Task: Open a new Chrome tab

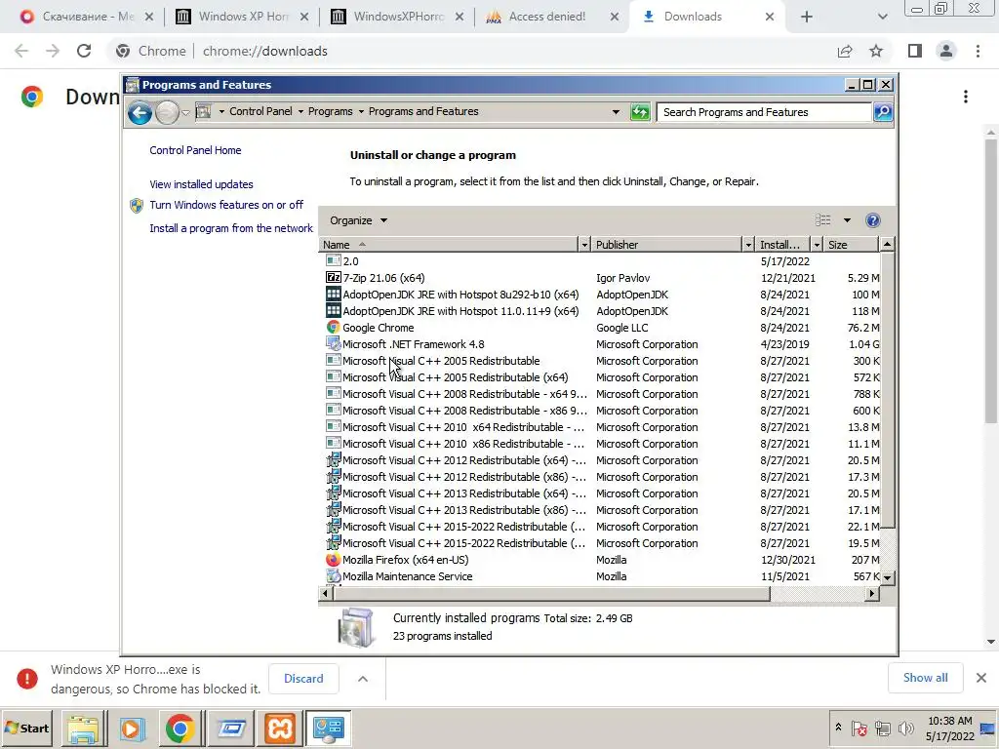Action: pyautogui.click(x=807, y=17)
